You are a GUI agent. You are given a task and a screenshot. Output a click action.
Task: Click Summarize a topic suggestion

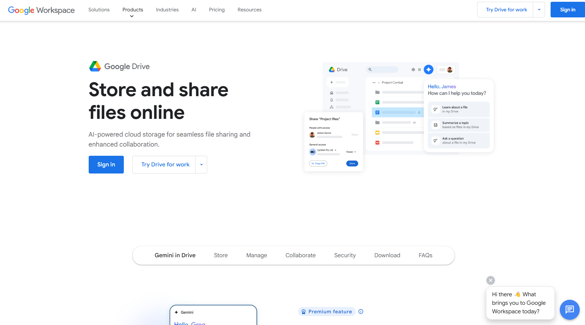point(459,125)
